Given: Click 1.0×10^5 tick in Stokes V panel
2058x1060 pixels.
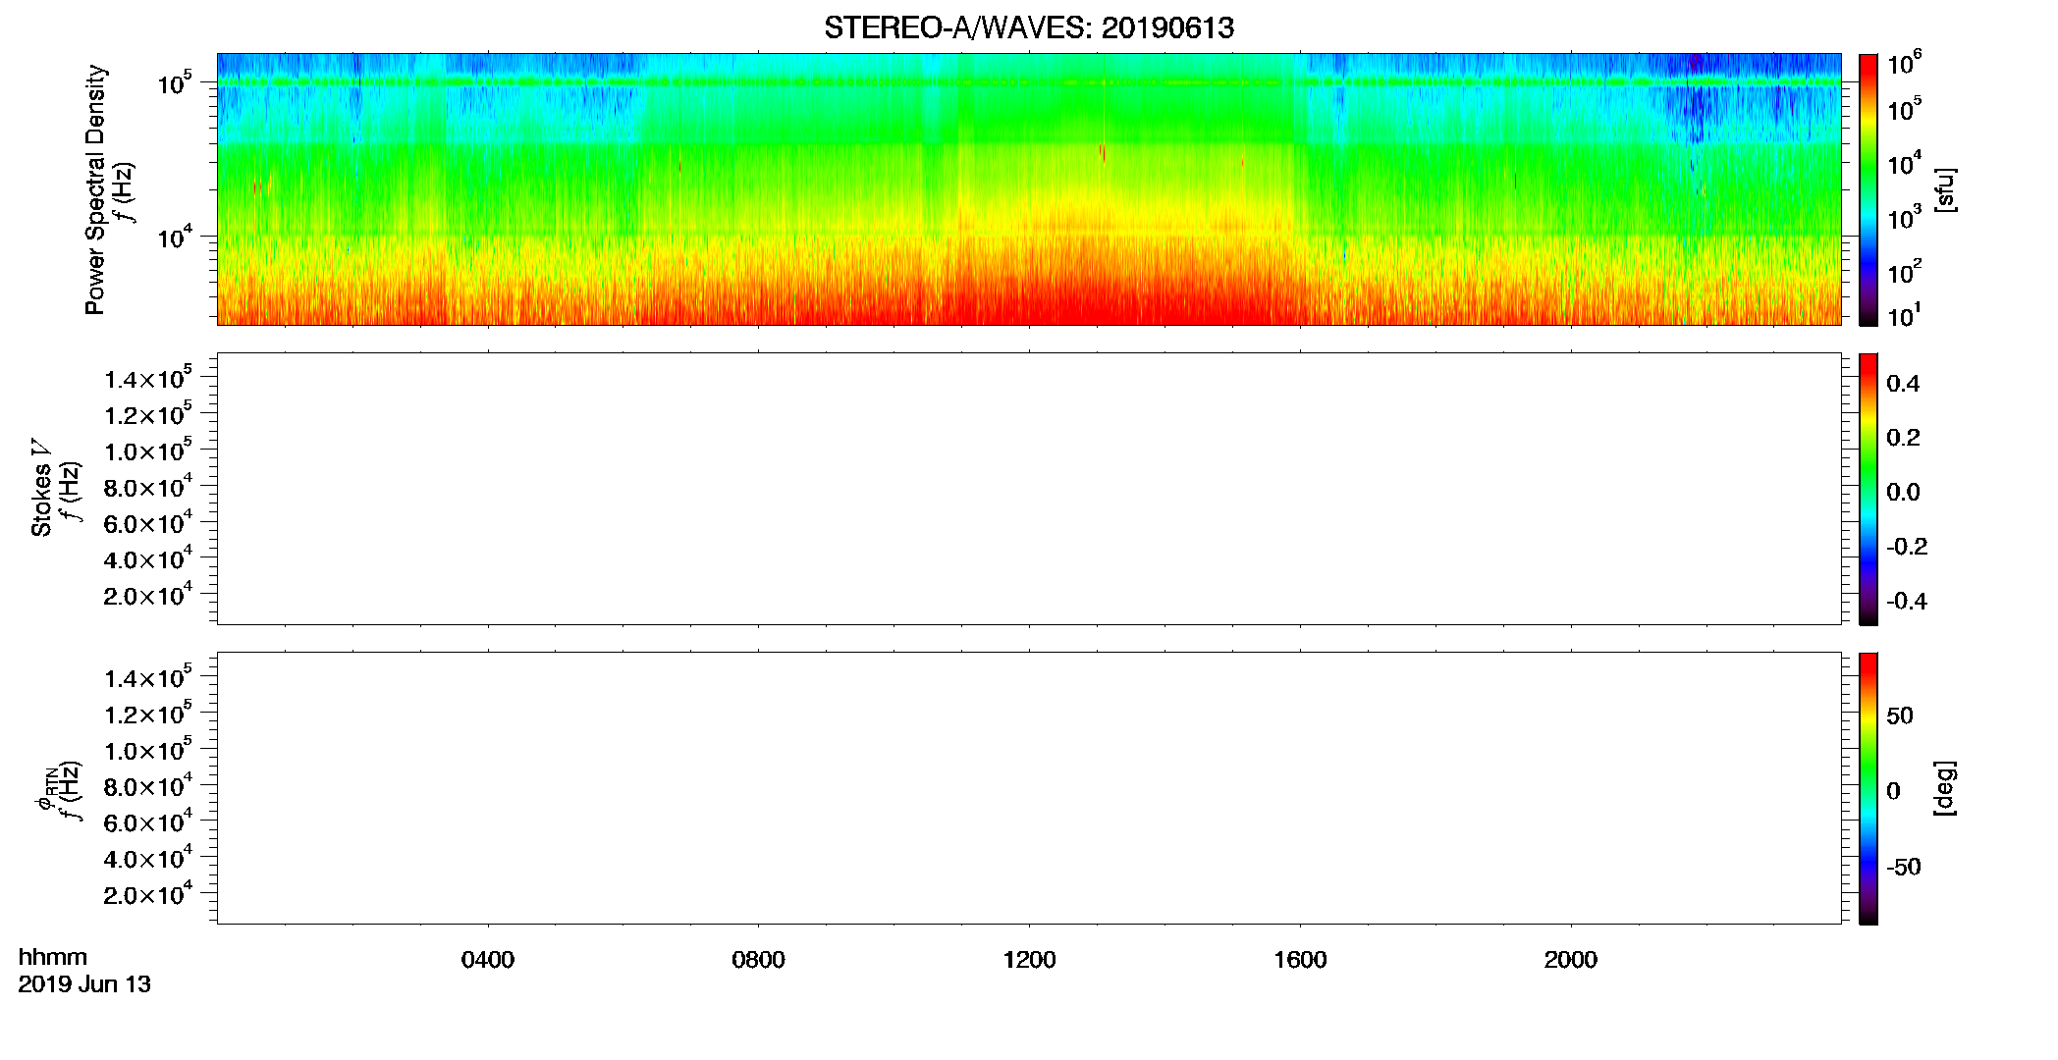Looking at the screenshot, I should (x=148, y=450).
